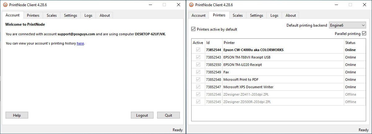Open the Logs tab in right window
The width and height of the screenshot is (372, 134).
[274, 15]
